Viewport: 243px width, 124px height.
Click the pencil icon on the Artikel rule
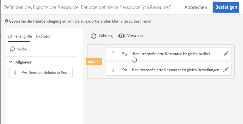226,54
